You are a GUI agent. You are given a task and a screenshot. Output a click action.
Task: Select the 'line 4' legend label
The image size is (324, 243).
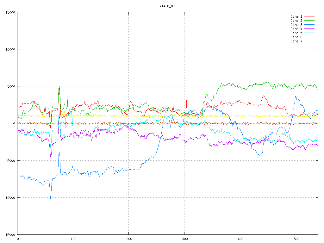(x=296, y=29)
